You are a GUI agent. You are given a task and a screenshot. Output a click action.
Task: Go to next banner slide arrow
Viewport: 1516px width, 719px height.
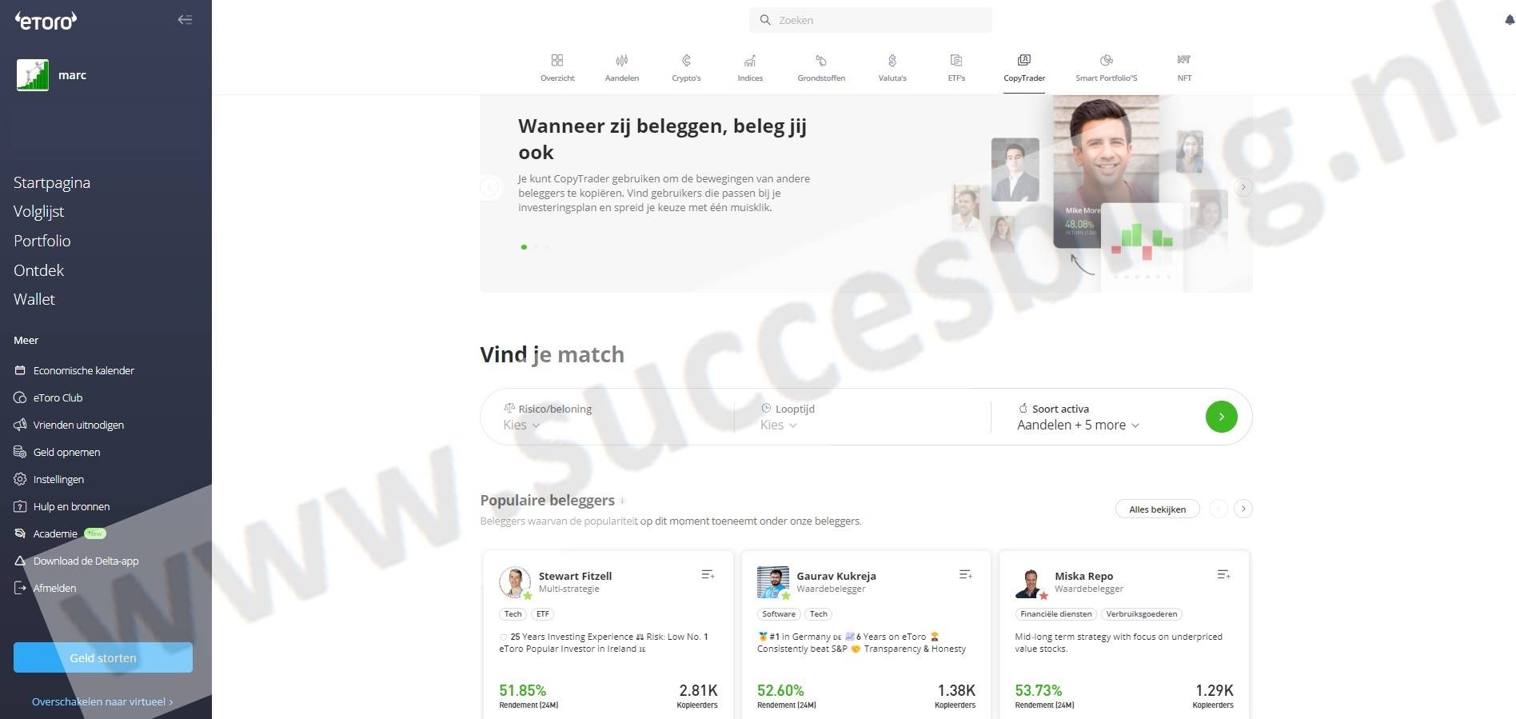(x=1243, y=187)
